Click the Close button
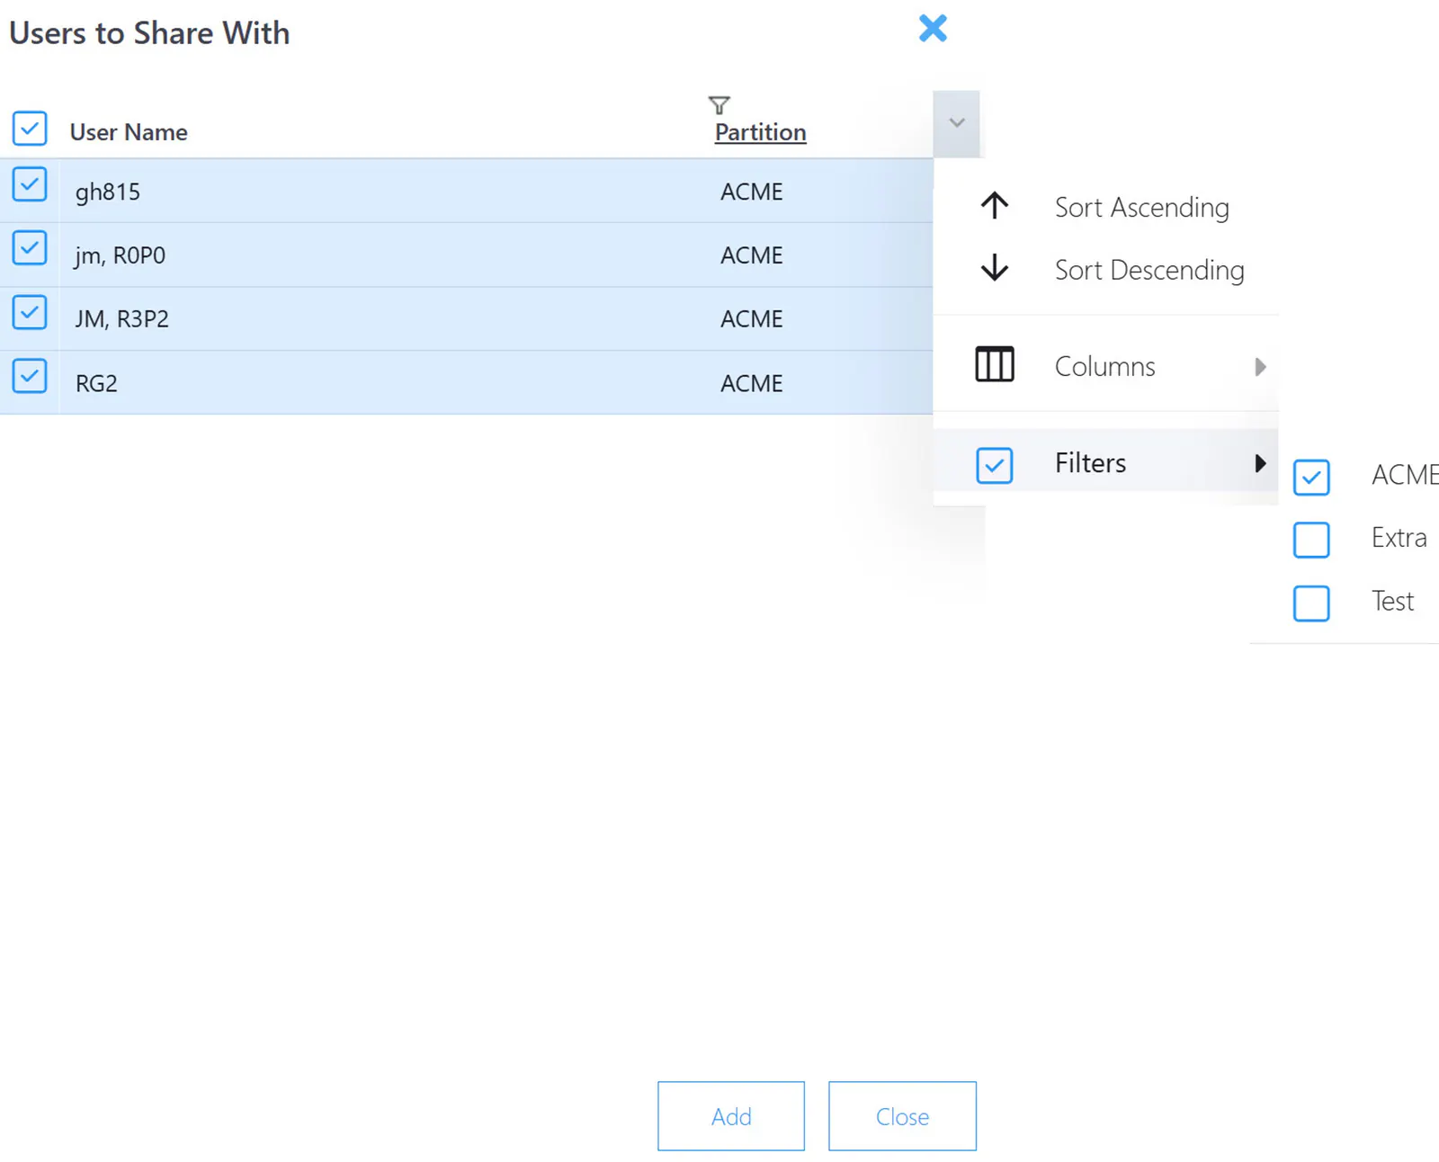The image size is (1439, 1162). point(902,1116)
